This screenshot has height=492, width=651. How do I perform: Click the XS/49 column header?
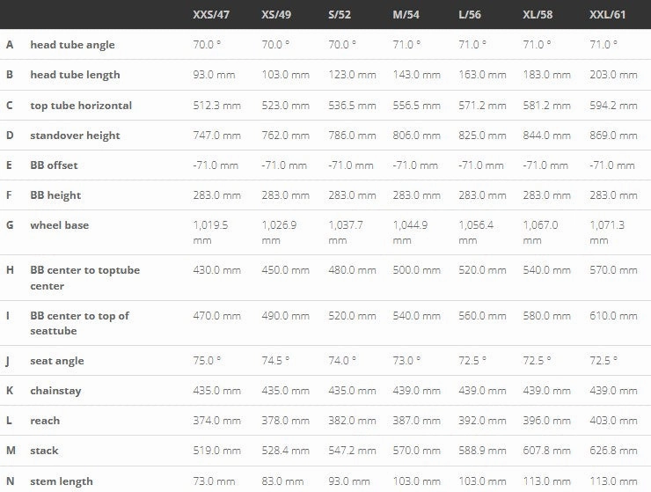276,15
